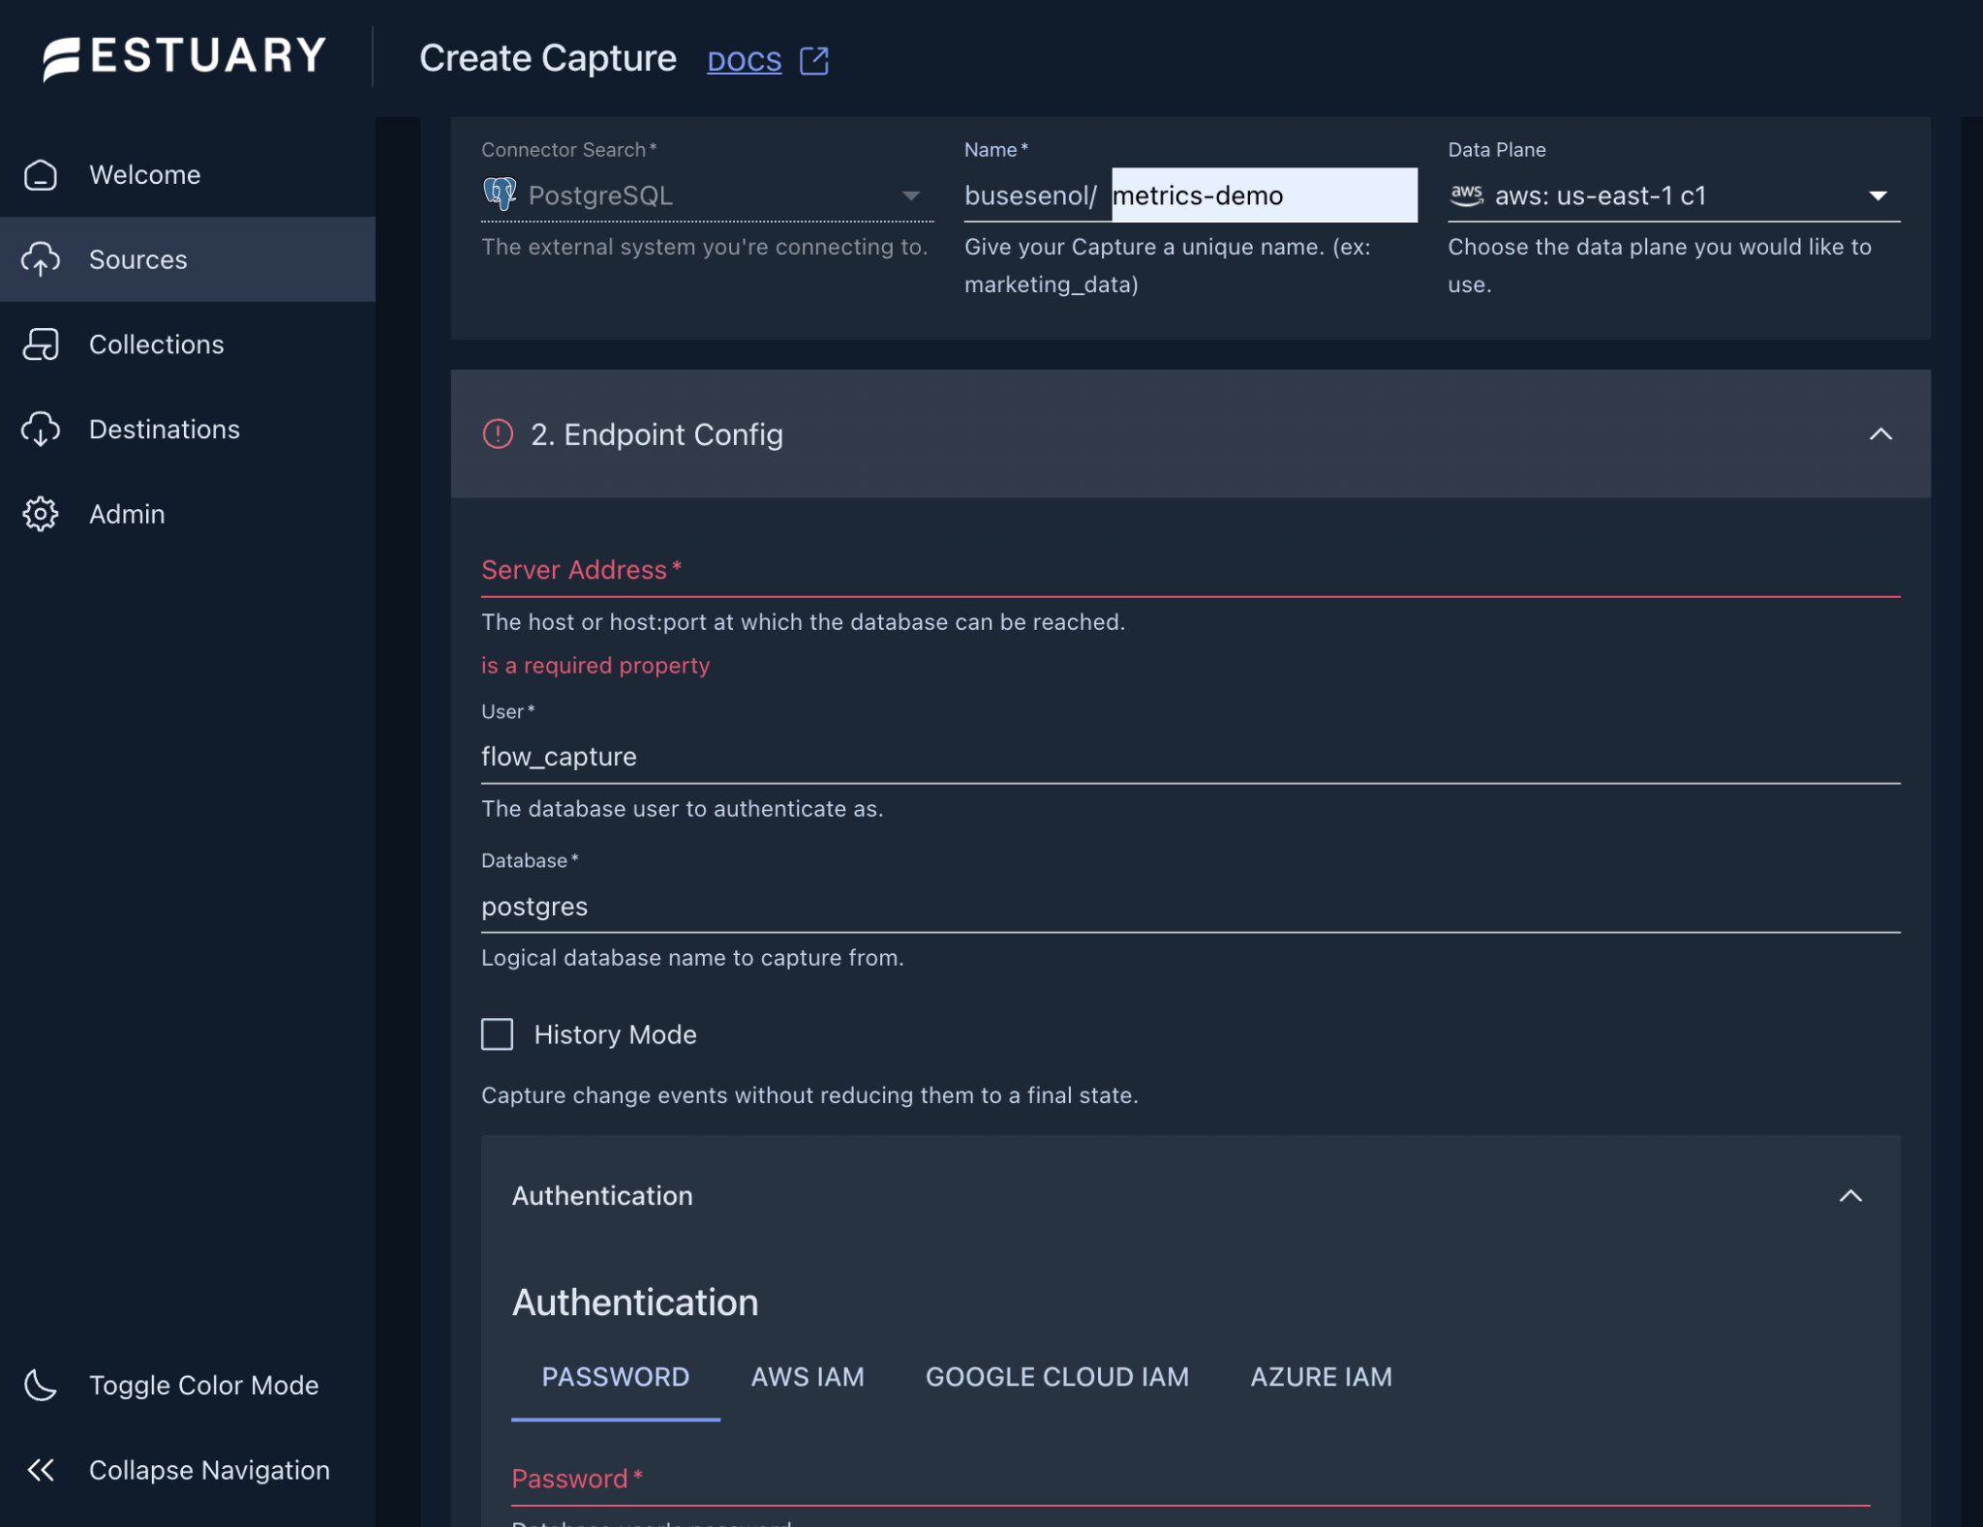
Task: Collapse the Endpoint Config section
Action: [1881, 434]
